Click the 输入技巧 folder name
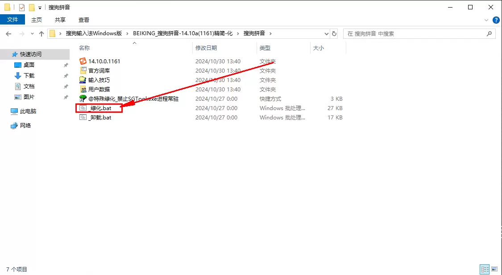502x275 pixels. tap(99, 80)
